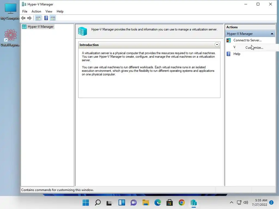Click the volume speaker icon in the tray
The width and height of the screenshot is (279, 209).
click(x=246, y=202)
